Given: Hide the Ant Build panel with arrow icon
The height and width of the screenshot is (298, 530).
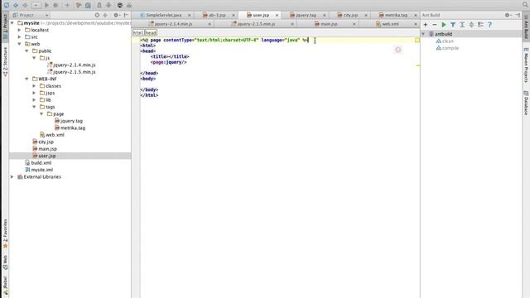Looking at the screenshot, I should pyautogui.click(x=518, y=15).
